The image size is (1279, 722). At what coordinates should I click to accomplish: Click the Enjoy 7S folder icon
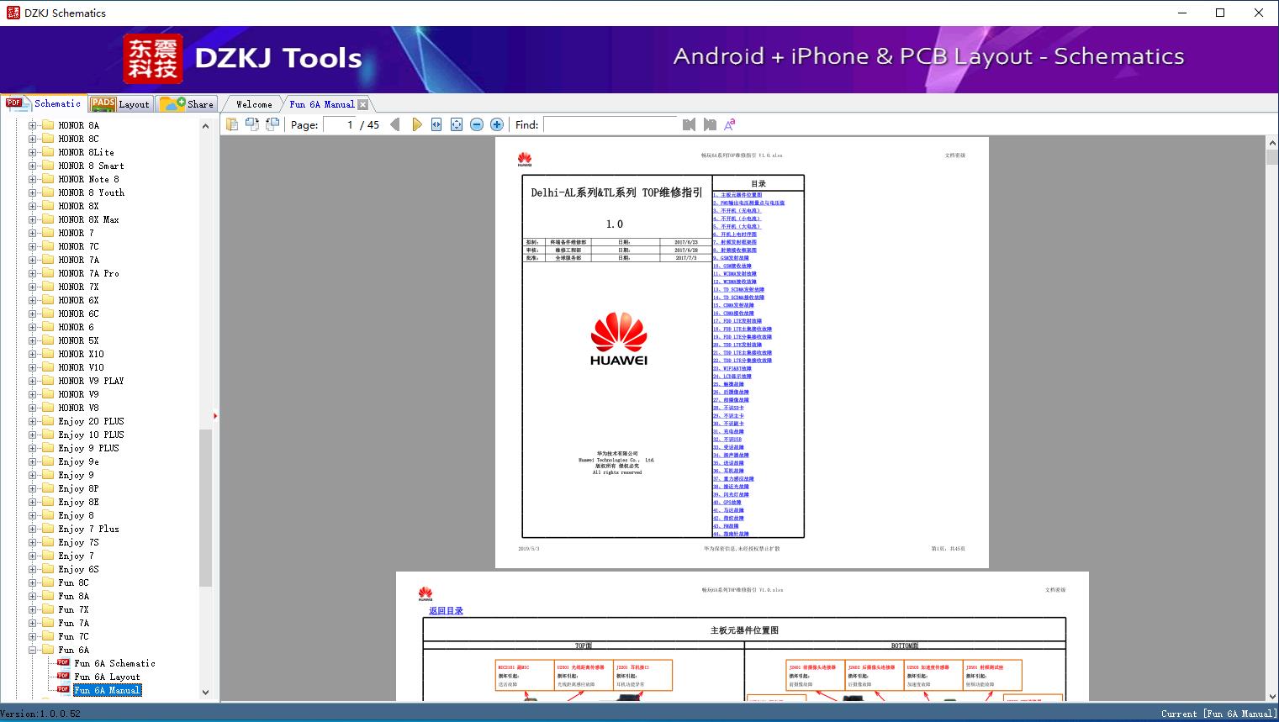48,542
